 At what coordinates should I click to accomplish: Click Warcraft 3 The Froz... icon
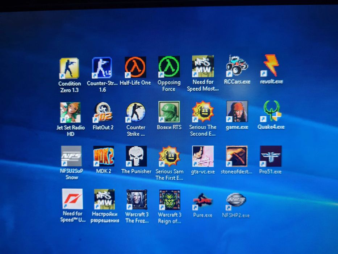[137, 200]
